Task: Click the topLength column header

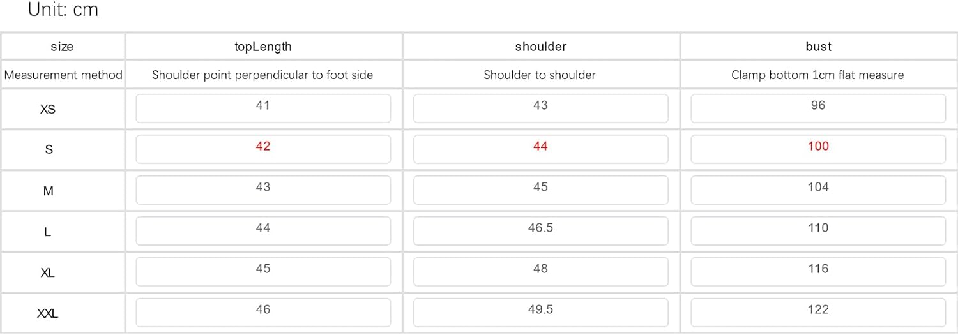Action: tap(263, 47)
